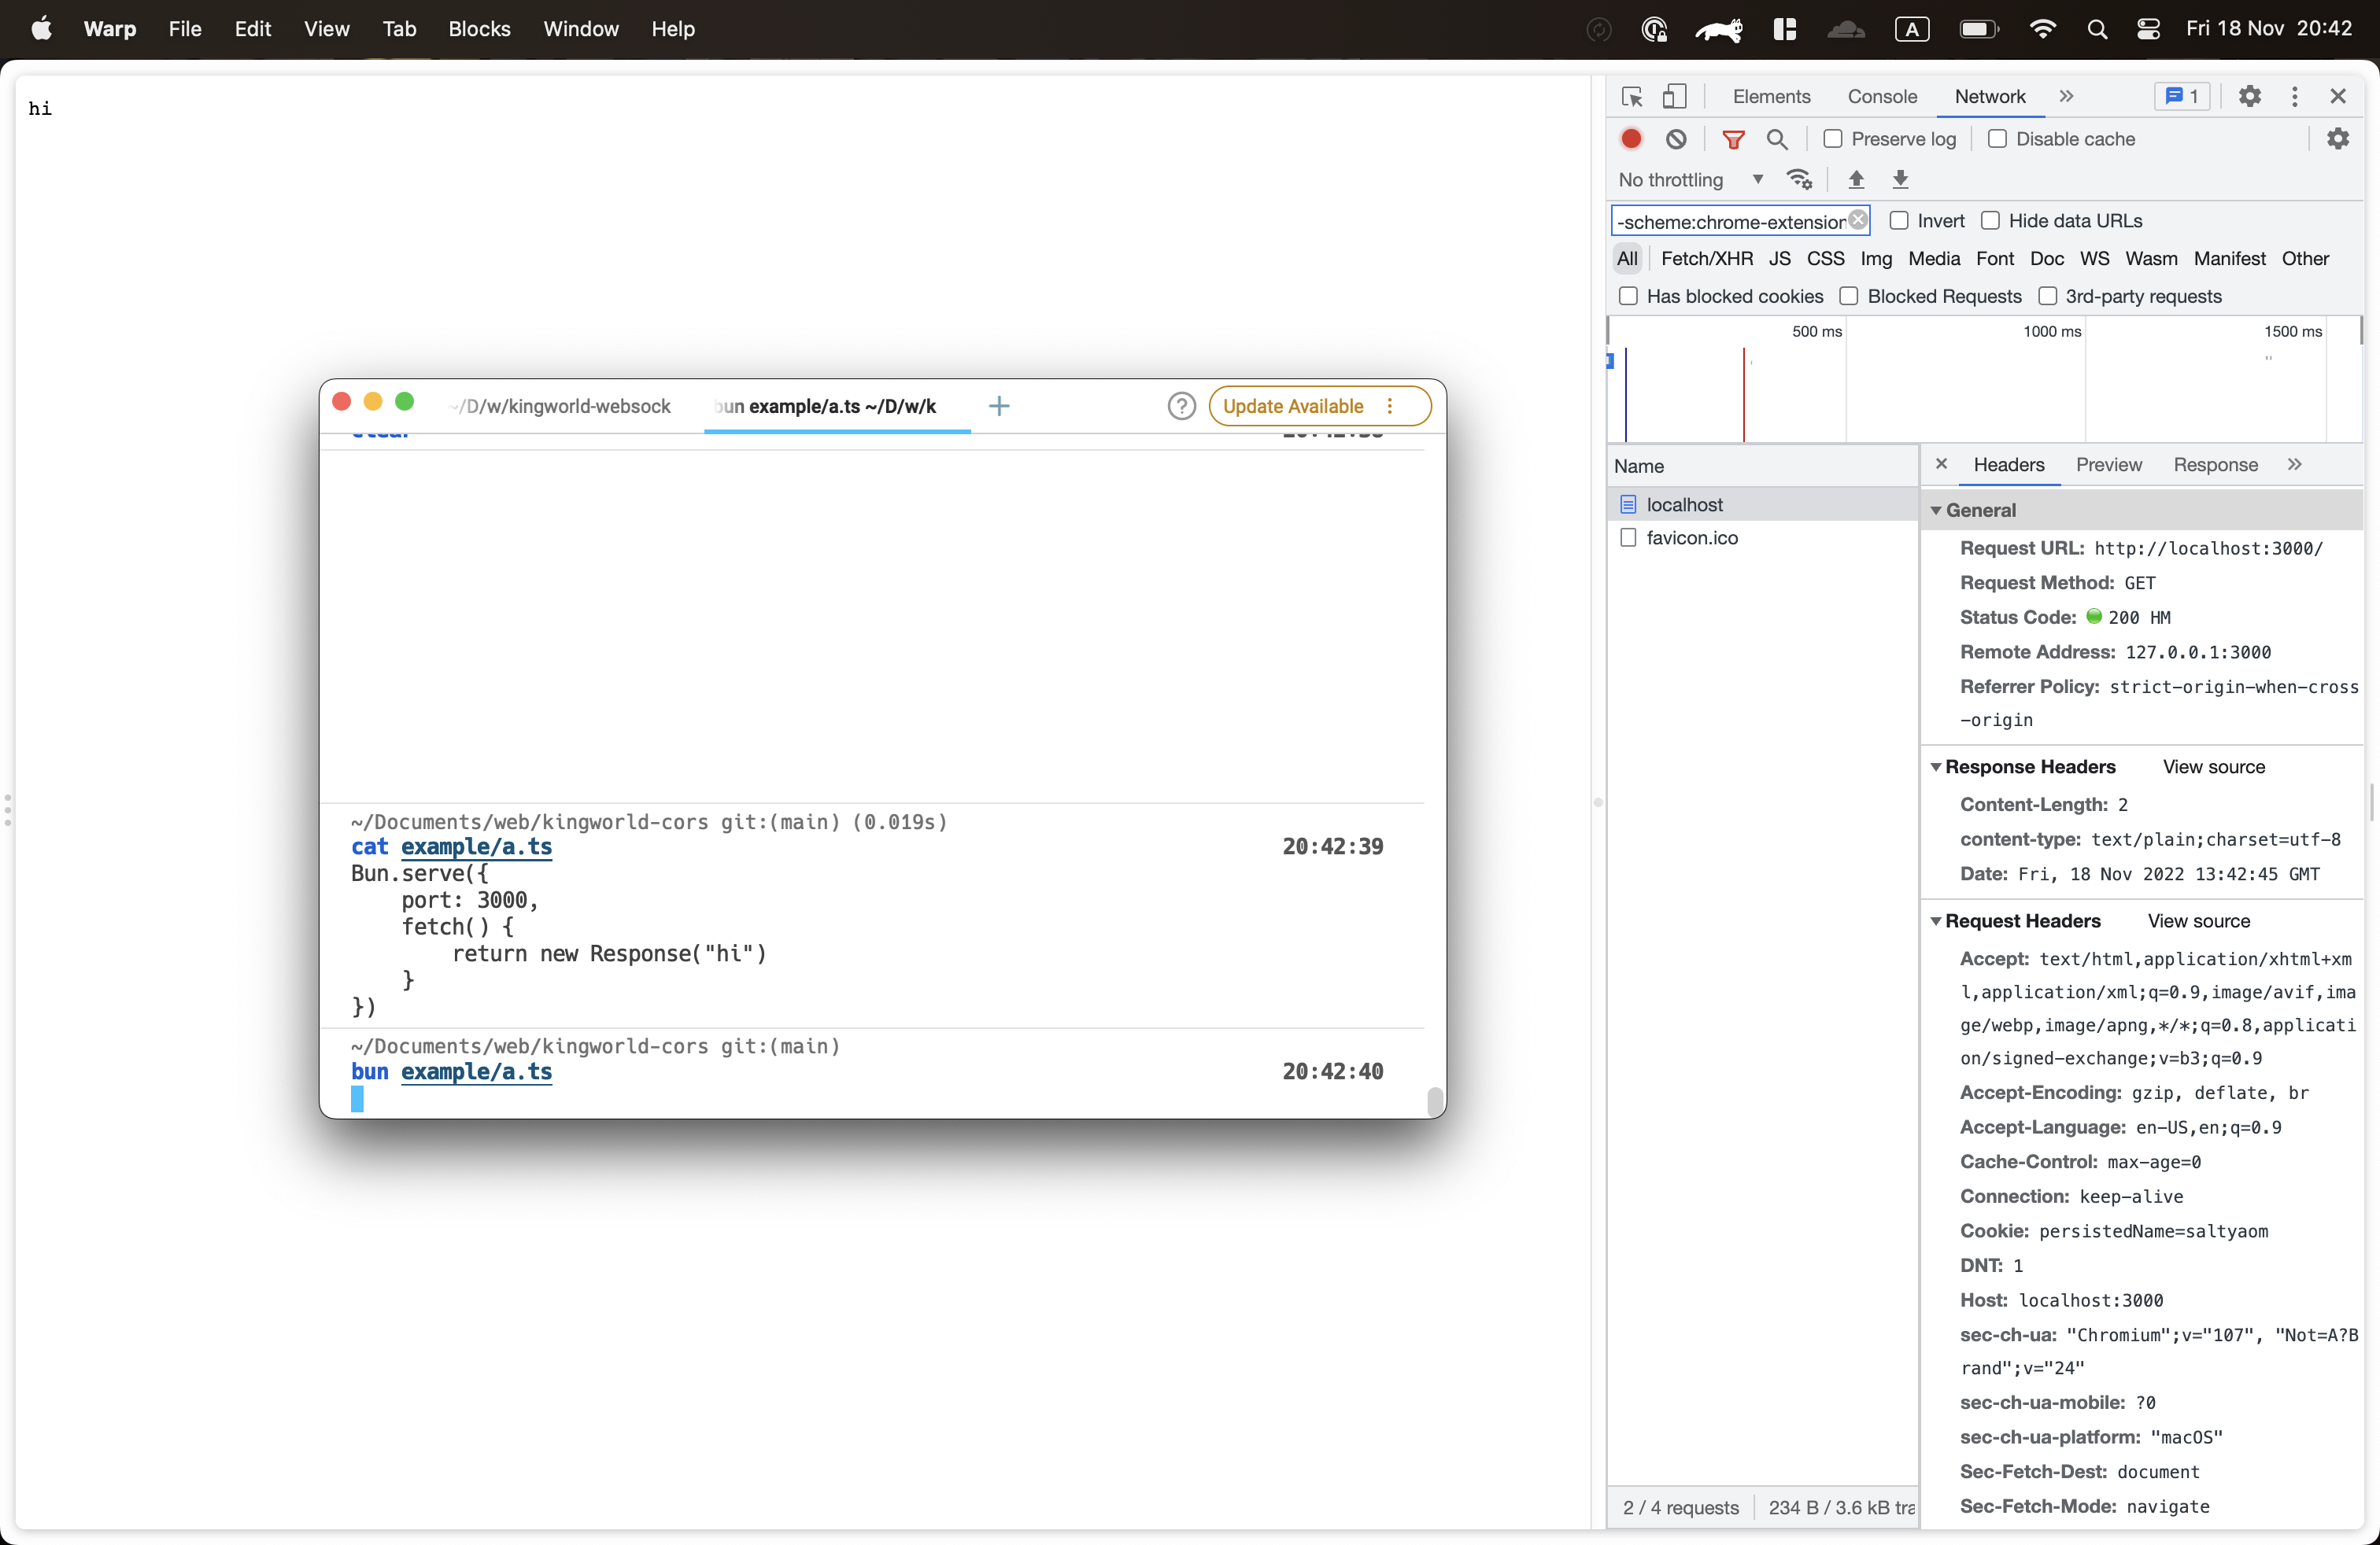Select the localhost request row
2380x1545 pixels.
[1761, 505]
